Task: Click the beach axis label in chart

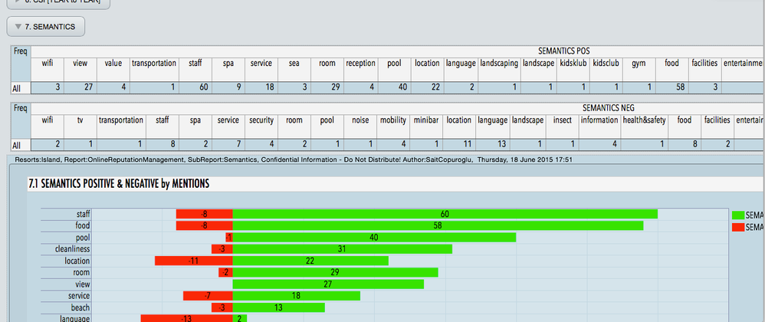Action: pos(80,307)
